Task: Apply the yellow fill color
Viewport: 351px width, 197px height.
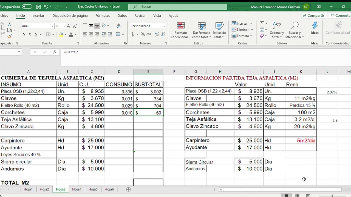Action: (x=61, y=34)
